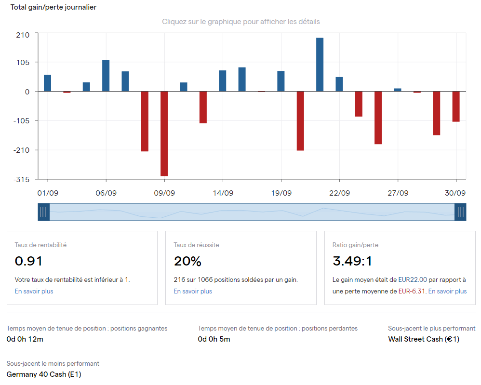Open 'En savoir plus' under Taux de rentabilité
Image resolution: width=481 pixels, height=385 pixels.
34,291
